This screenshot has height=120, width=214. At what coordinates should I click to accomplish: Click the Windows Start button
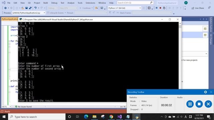(x=4, y=117)
